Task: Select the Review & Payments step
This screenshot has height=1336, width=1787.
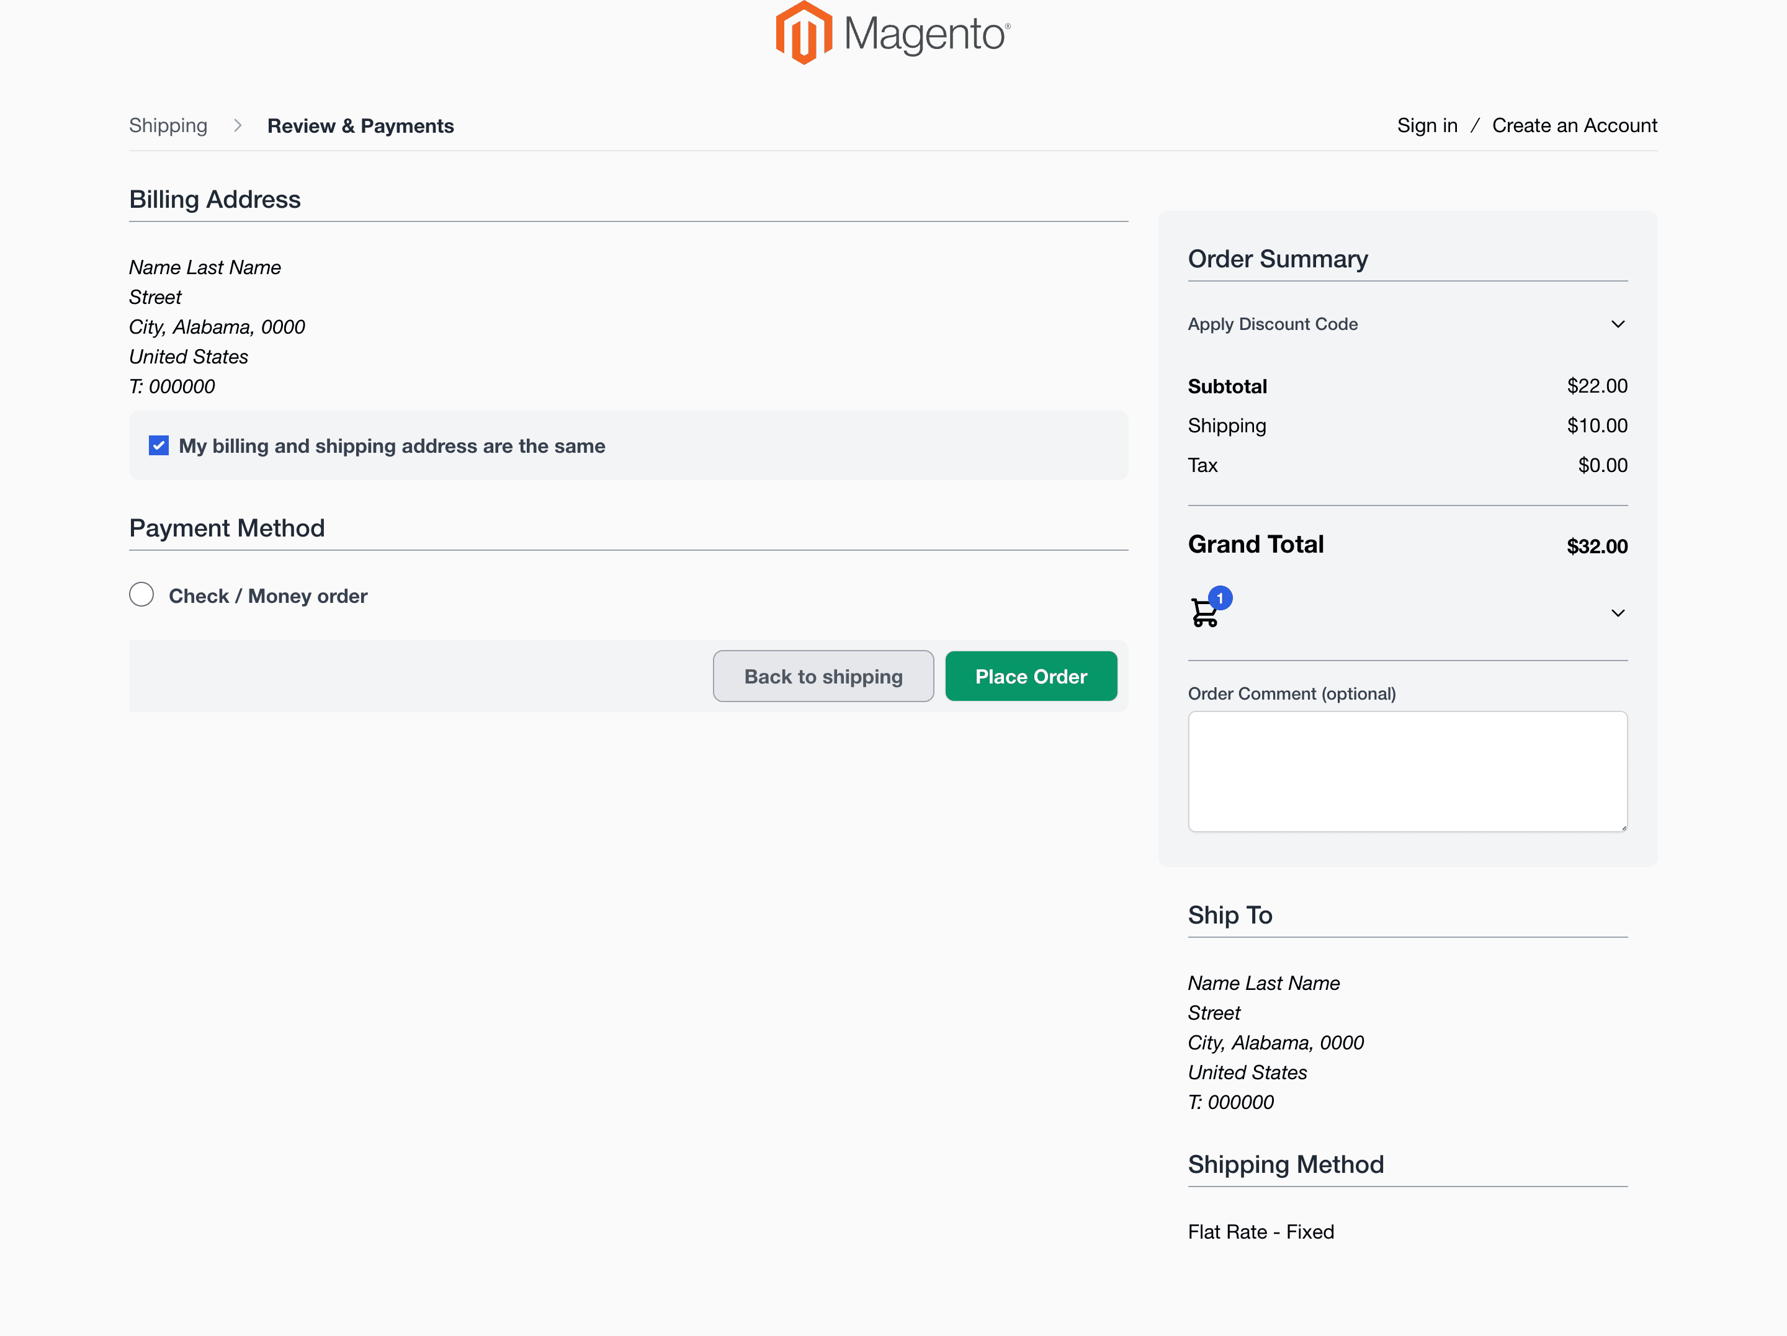Action: click(x=361, y=126)
